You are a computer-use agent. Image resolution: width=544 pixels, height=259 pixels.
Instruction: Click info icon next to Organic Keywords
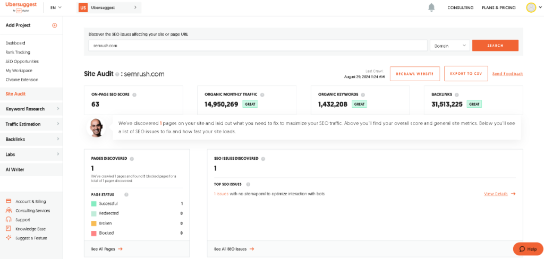point(363,94)
